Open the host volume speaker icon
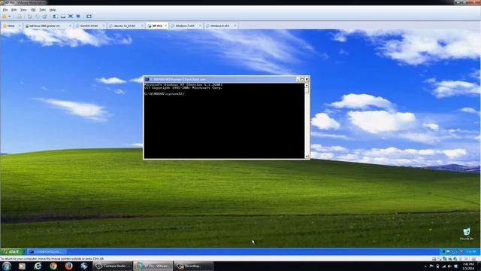 (449, 266)
